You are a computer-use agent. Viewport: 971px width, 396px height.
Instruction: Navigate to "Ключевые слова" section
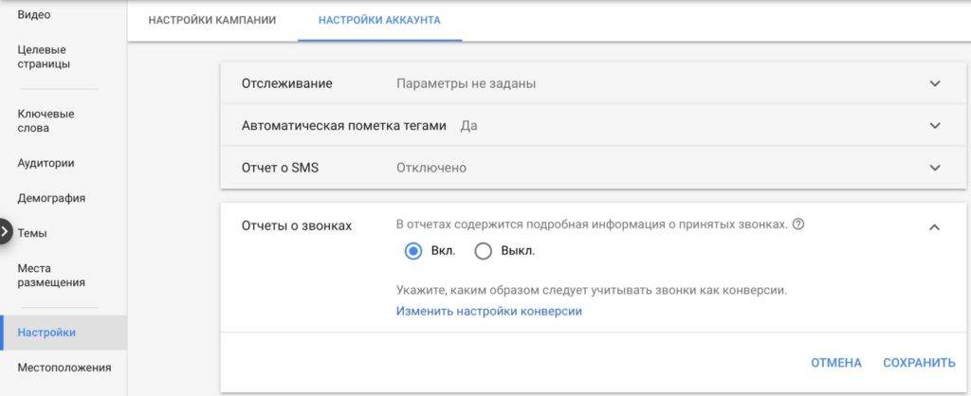46,120
